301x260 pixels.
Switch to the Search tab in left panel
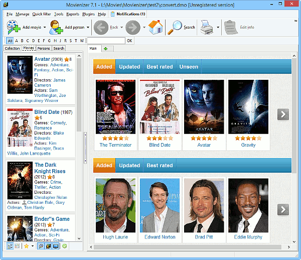59,48
